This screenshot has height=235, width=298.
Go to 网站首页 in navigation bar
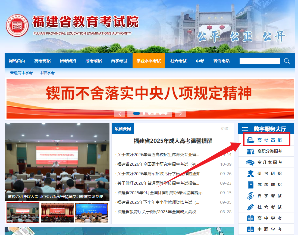17,61
